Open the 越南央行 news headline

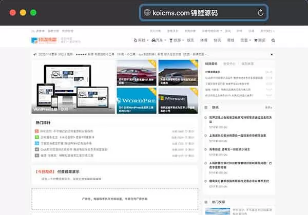click(239, 181)
